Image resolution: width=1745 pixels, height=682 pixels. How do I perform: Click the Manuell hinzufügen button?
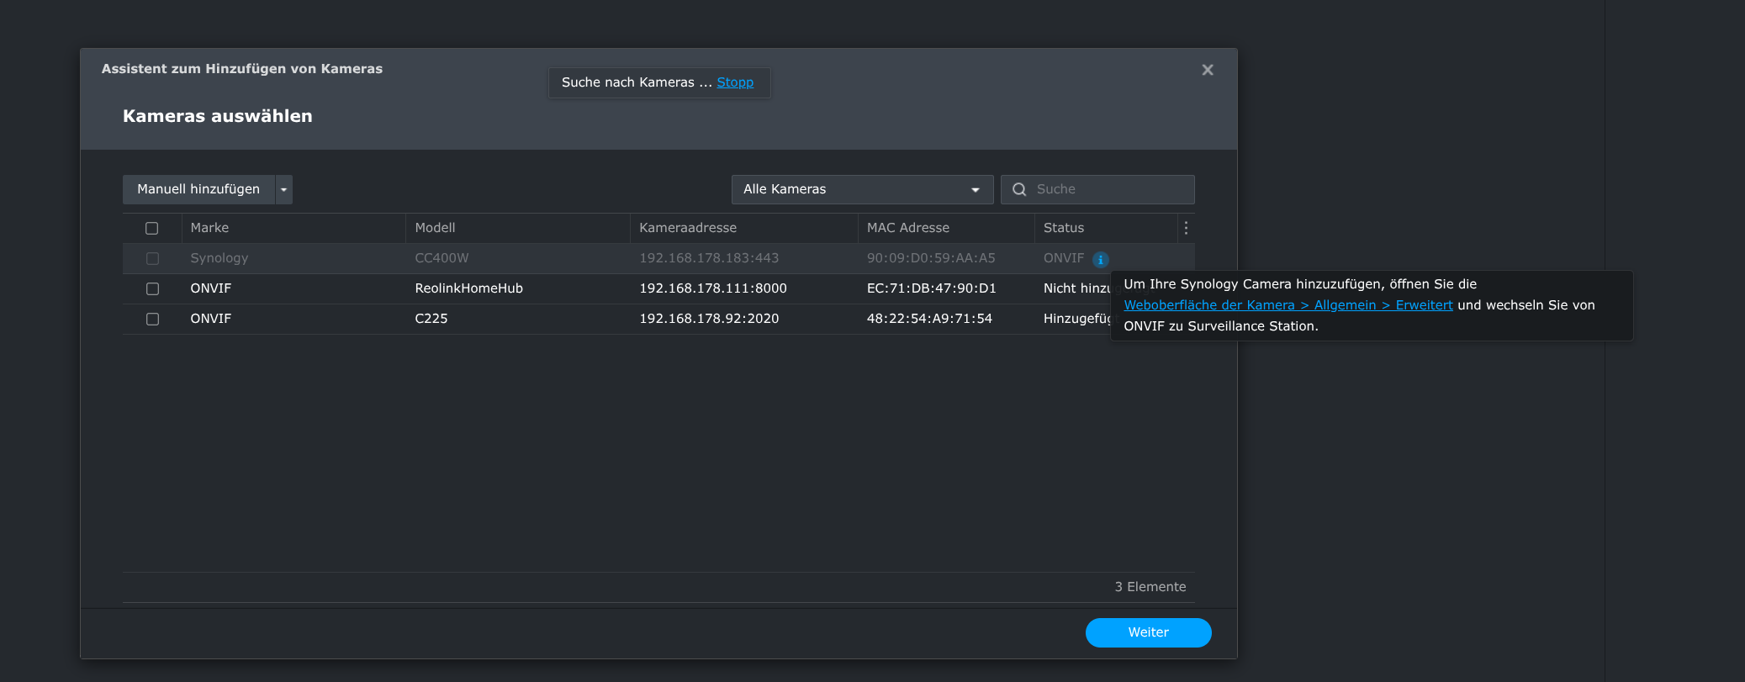[198, 189]
